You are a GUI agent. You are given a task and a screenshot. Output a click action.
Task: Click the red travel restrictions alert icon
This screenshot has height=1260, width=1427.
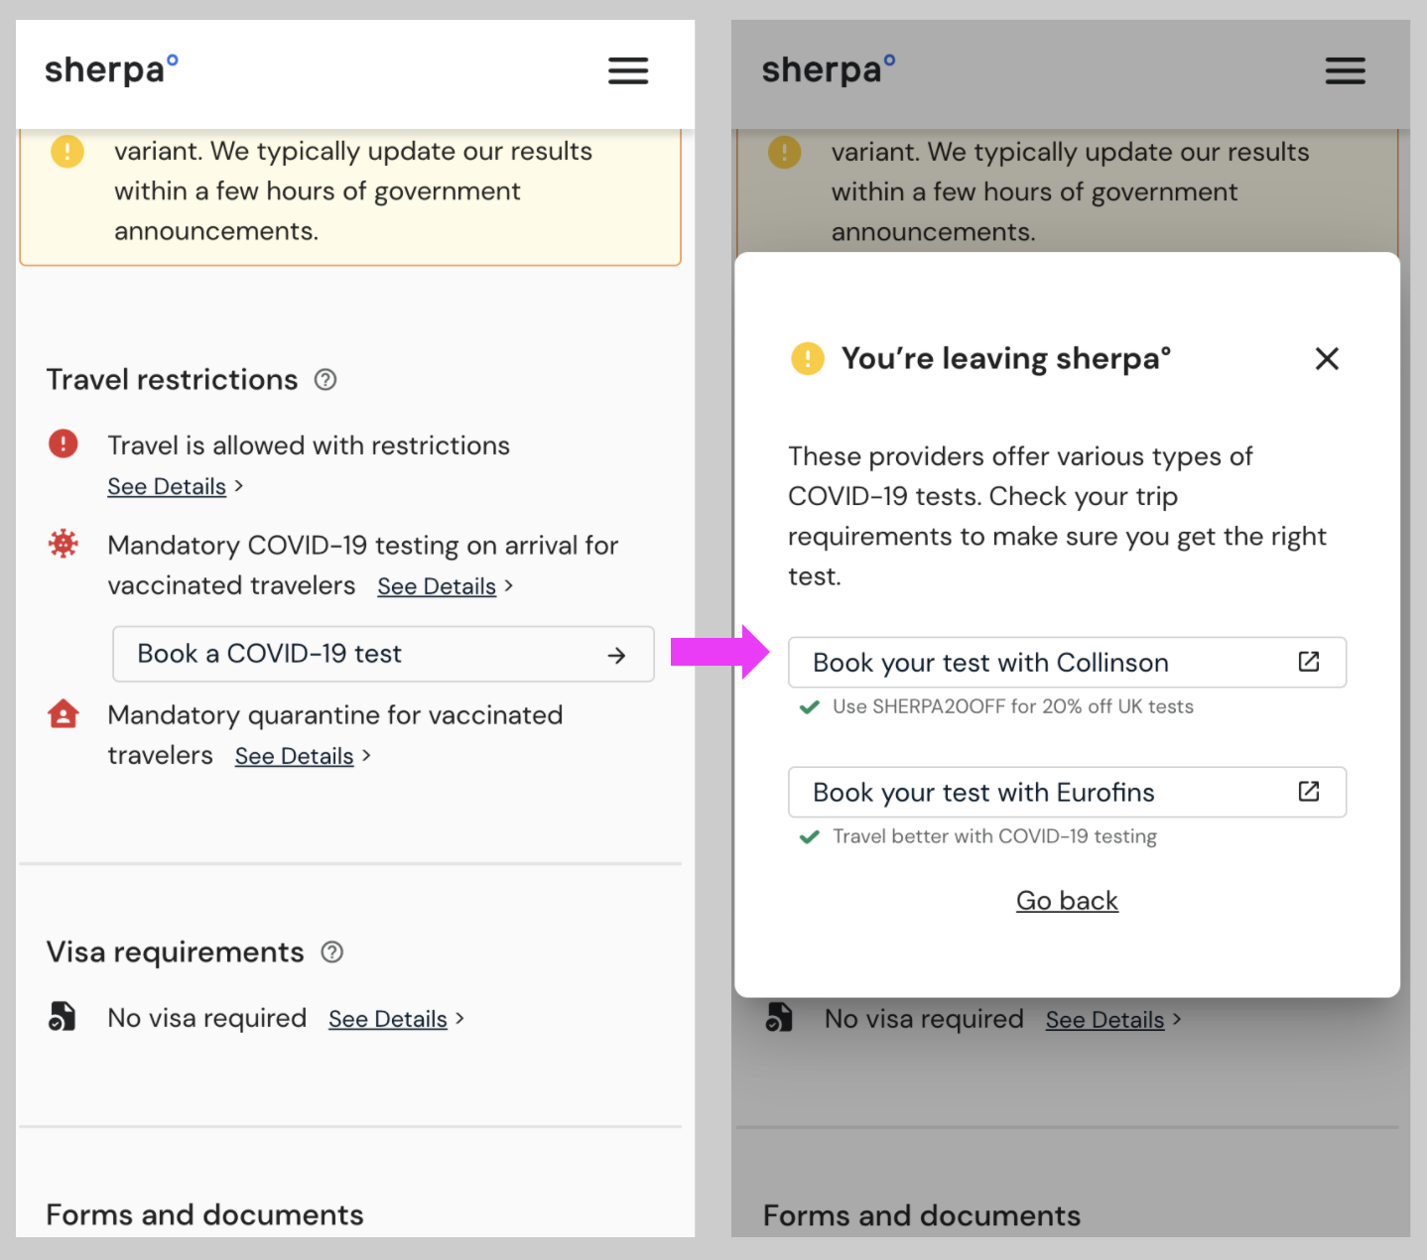coord(64,443)
